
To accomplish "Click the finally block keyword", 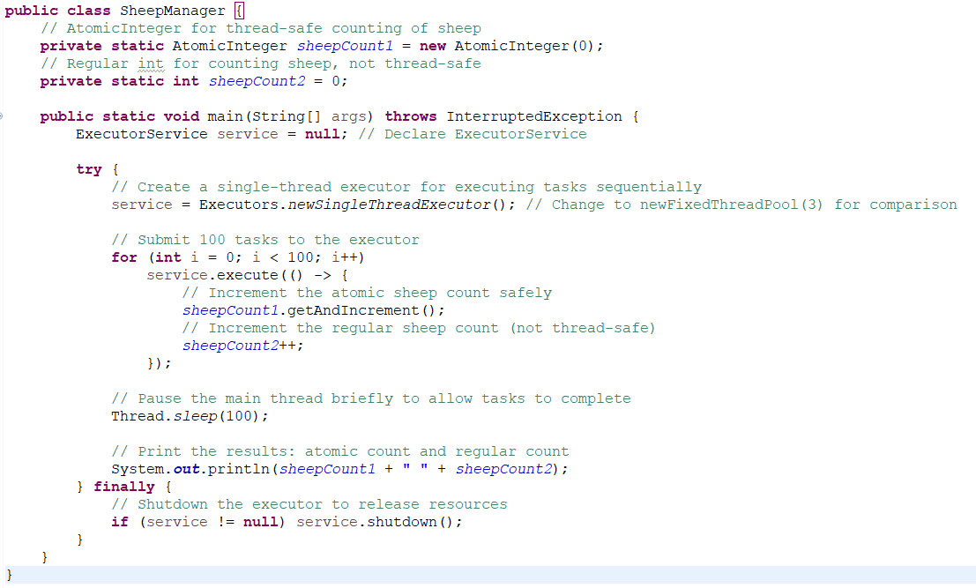I will click(123, 486).
